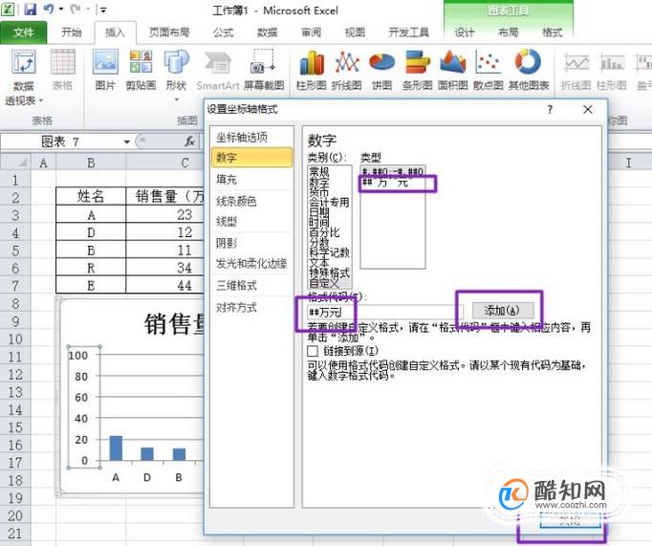The width and height of the screenshot is (652, 546).
Task: Insert a PivotTable (数据透视表)
Action: point(23,72)
